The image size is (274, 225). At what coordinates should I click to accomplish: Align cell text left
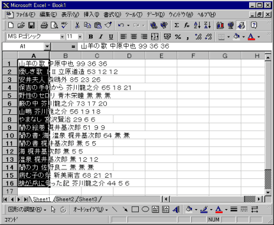(x=123, y=37)
